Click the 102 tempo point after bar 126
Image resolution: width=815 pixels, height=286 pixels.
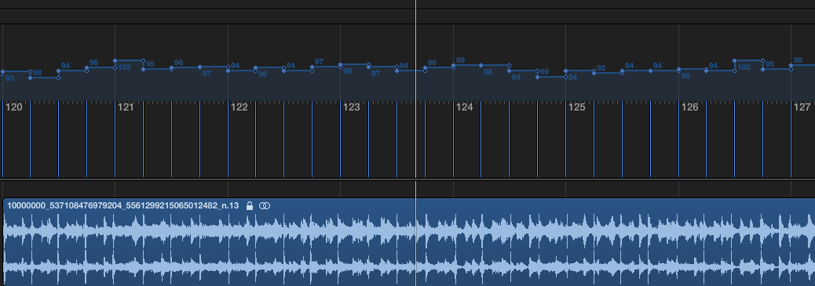tap(734, 61)
